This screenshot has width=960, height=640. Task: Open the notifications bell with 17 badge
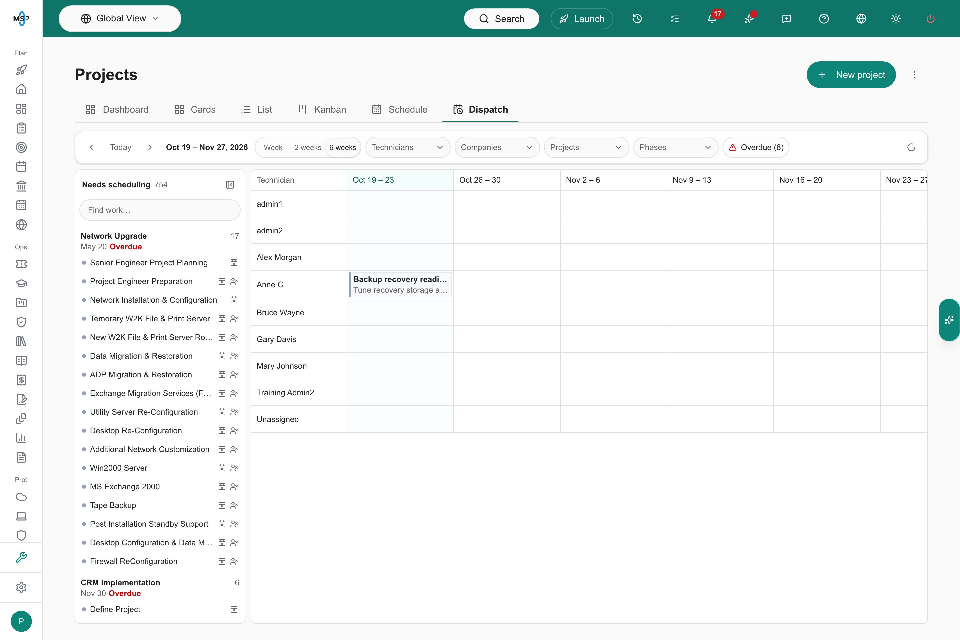click(x=712, y=19)
